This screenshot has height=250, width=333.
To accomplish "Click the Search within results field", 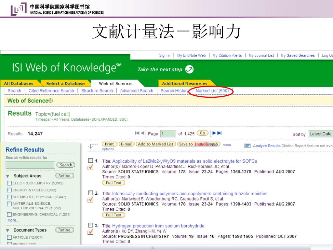I will point(30,165).
